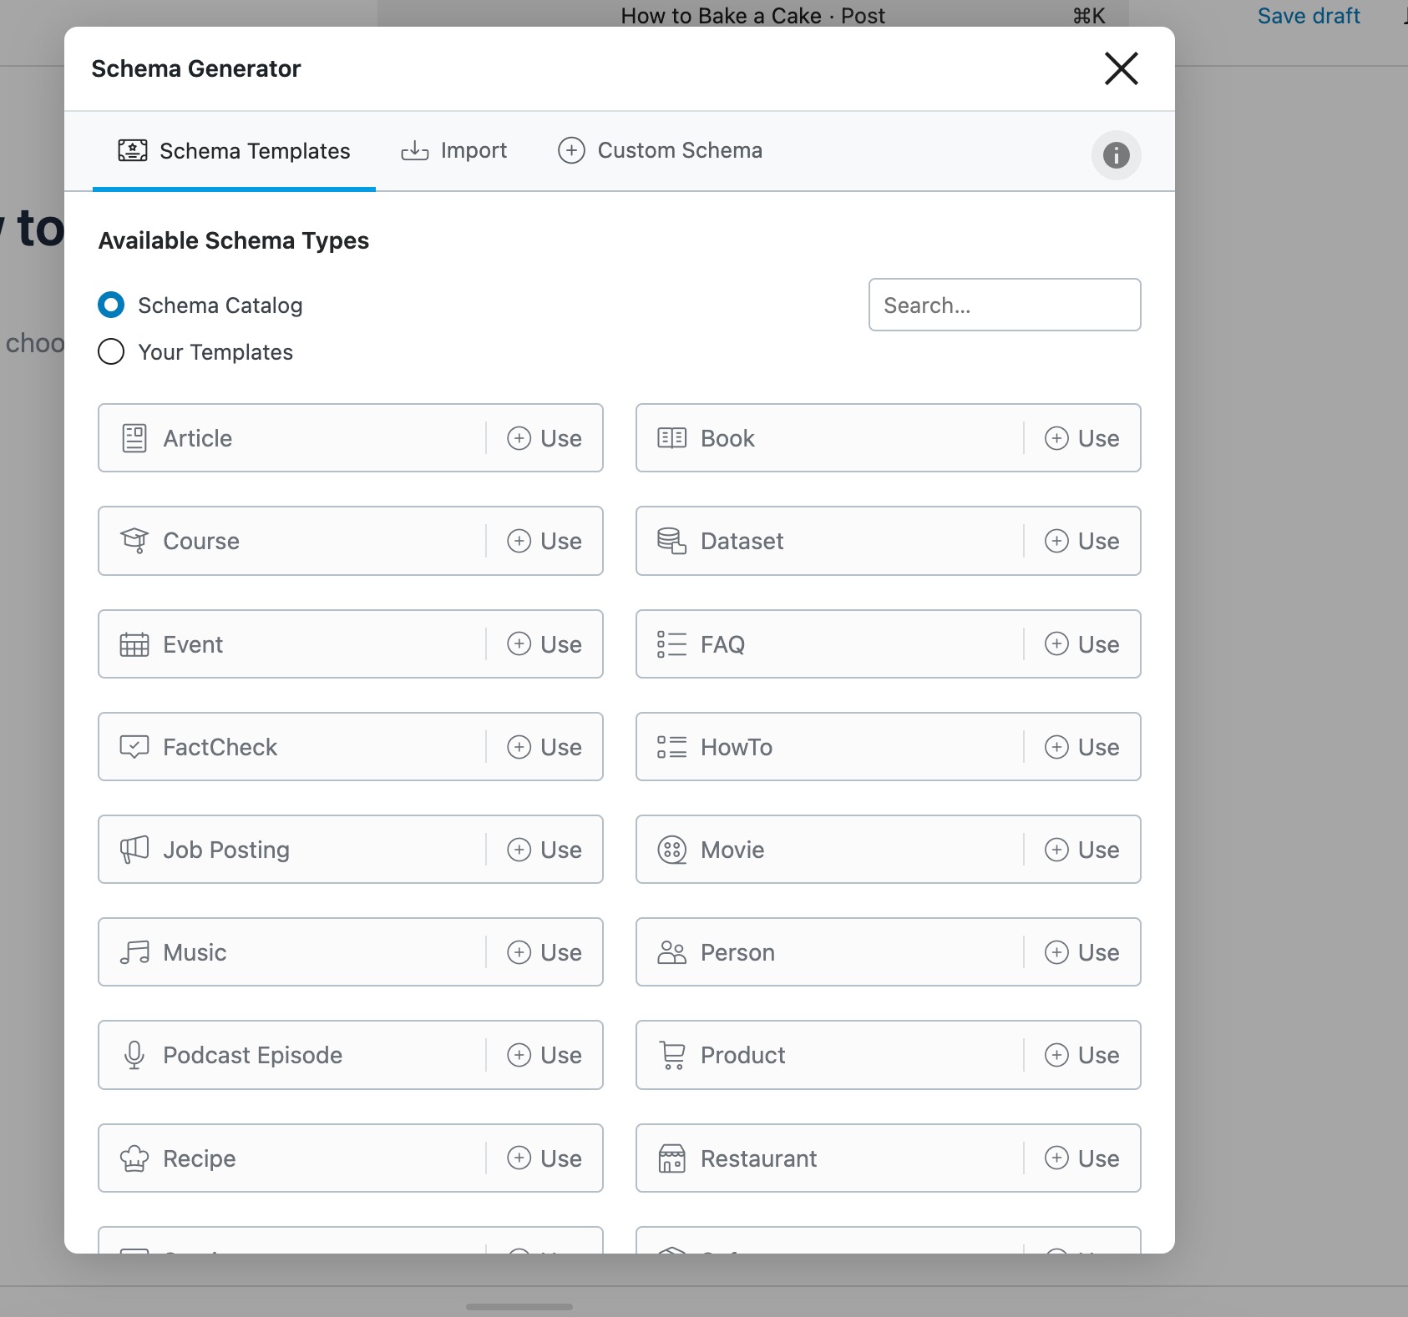Use the FAQ schema template
This screenshot has height=1317, width=1408.
coord(1082,644)
